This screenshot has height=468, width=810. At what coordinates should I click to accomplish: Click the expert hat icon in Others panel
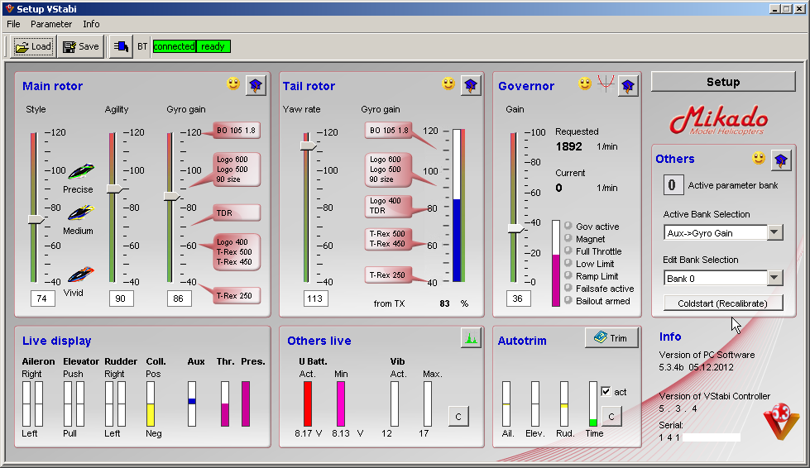pyautogui.click(x=781, y=160)
